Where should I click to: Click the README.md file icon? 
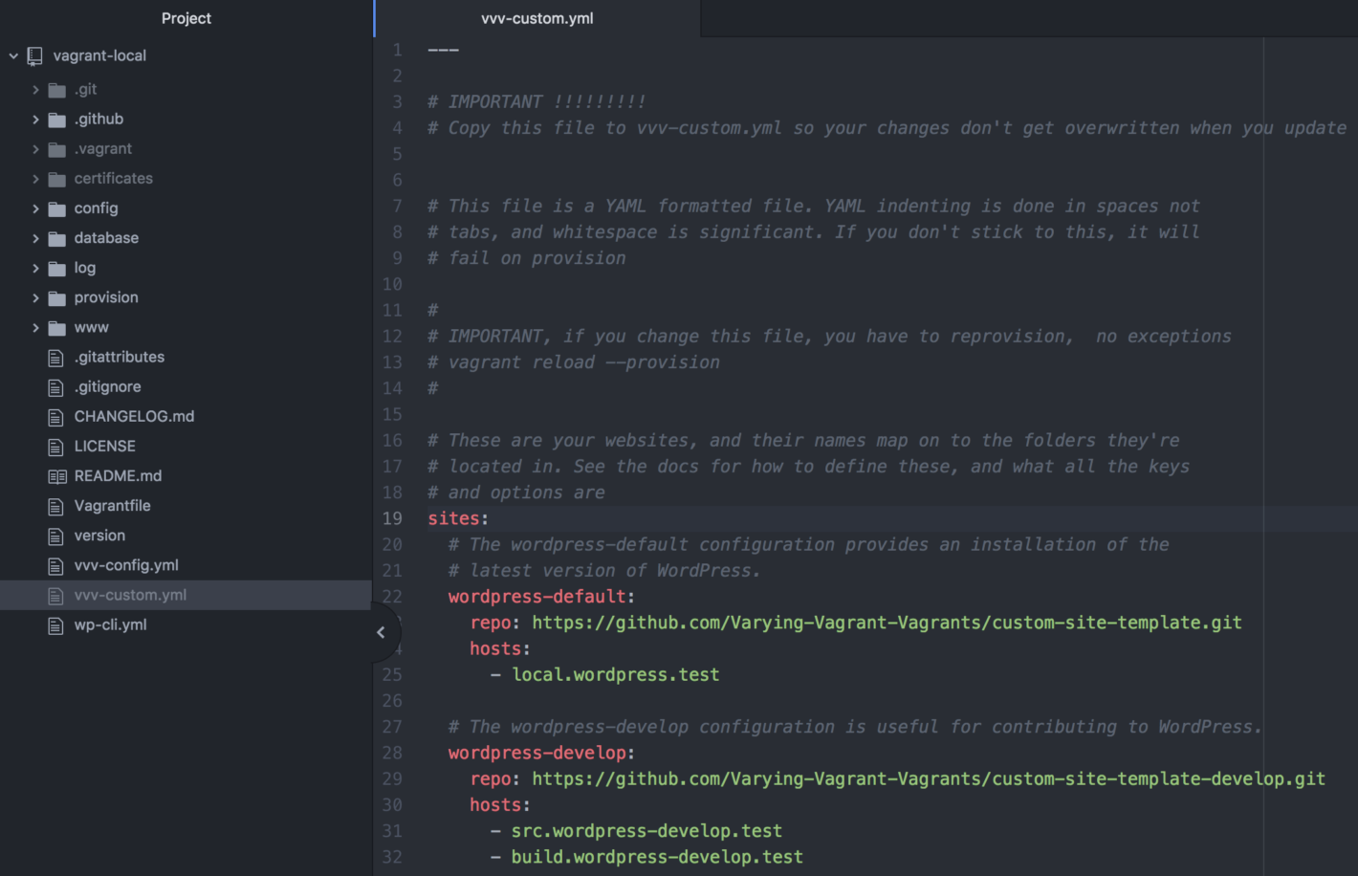click(55, 475)
